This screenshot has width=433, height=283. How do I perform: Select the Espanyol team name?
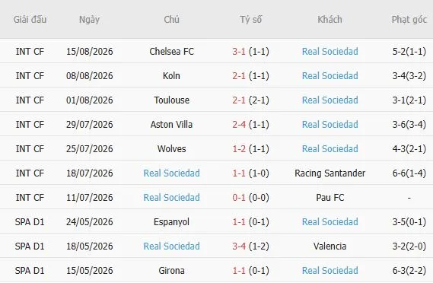(x=171, y=221)
